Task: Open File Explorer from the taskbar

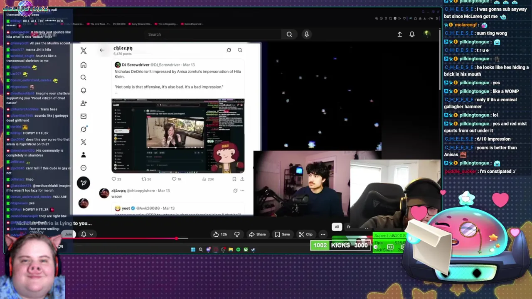Action: point(231,250)
